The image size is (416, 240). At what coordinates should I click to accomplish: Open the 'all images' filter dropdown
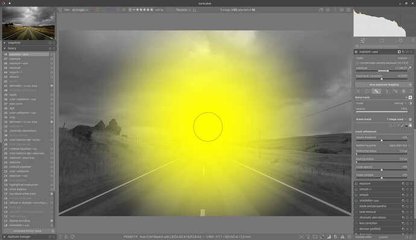pyautogui.click(x=80, y=10)
